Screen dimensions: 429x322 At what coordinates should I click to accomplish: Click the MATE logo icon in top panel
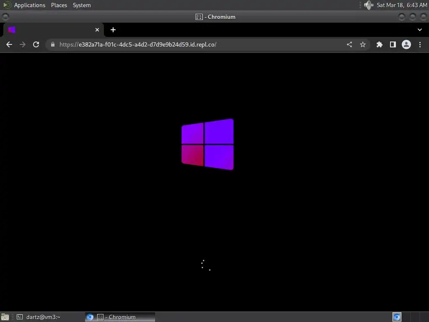coord(7,5)
